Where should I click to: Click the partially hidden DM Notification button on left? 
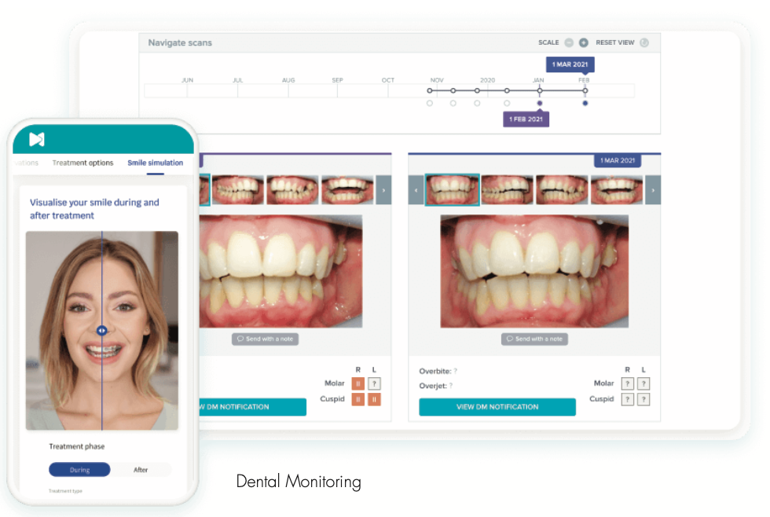(252, 407)
